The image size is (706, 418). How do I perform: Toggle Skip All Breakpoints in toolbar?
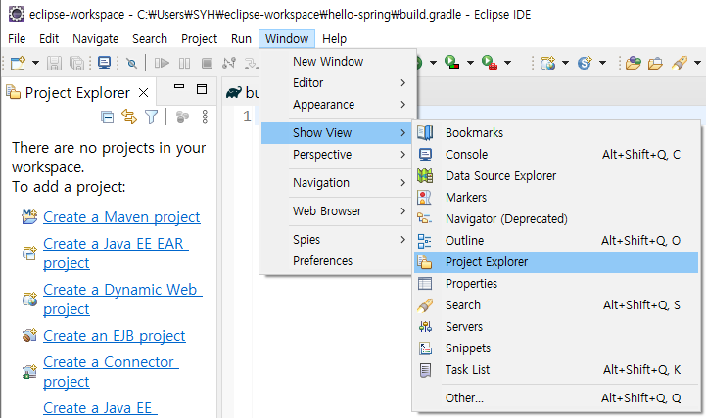(x=131, y=63)
